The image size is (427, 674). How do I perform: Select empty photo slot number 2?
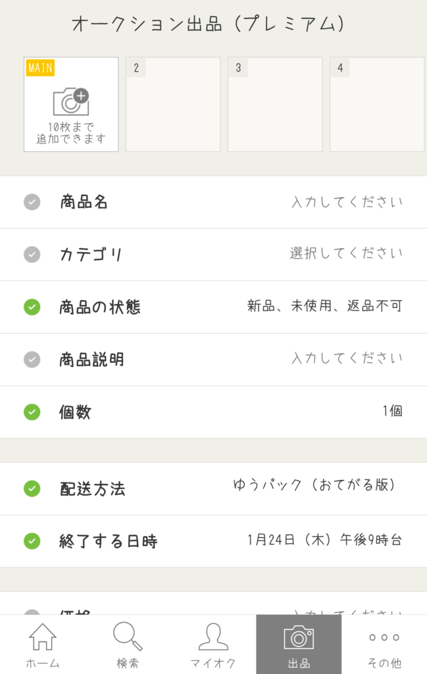point(172,104)
